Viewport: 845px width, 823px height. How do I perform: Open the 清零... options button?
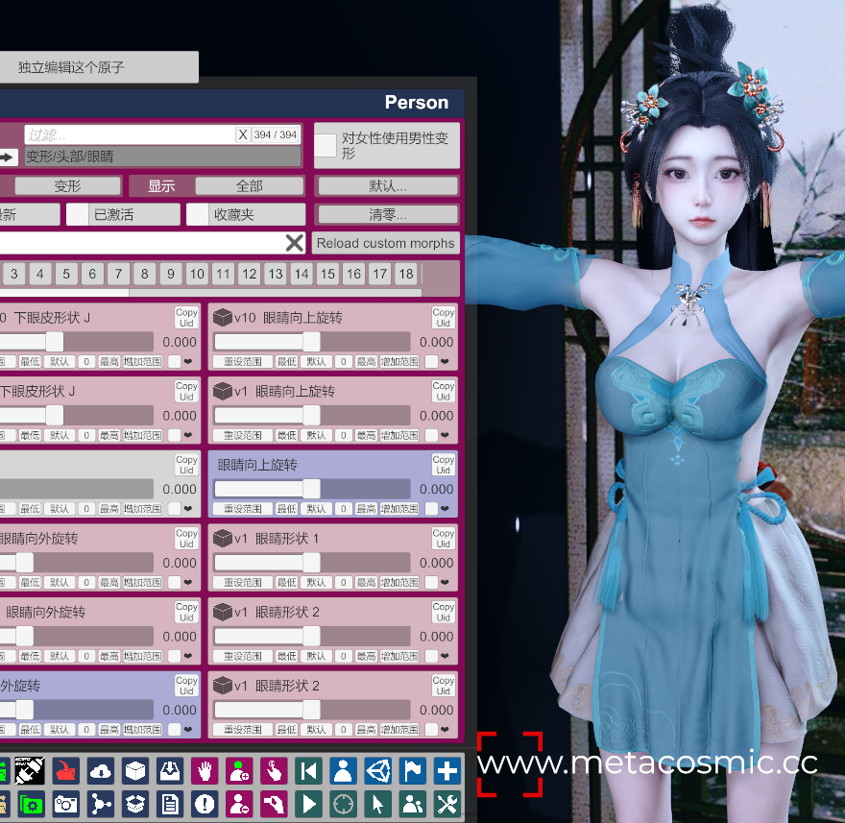click(x=388, y=214)
